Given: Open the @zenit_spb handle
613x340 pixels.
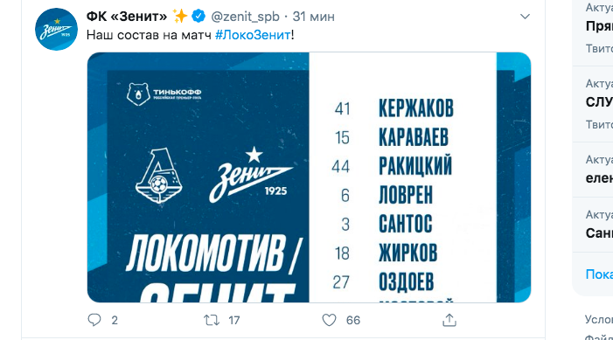Looking at the screenshot, I should [245, 17].
